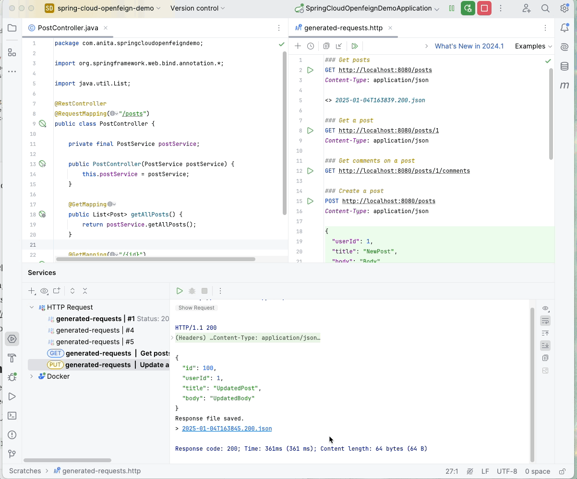Open the Maven tool window

point(565,85)
